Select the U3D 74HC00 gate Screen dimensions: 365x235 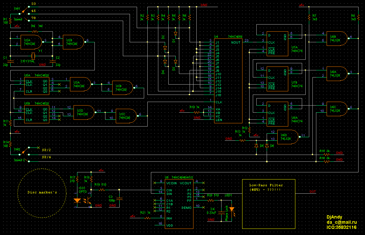(x=84, y=112)
